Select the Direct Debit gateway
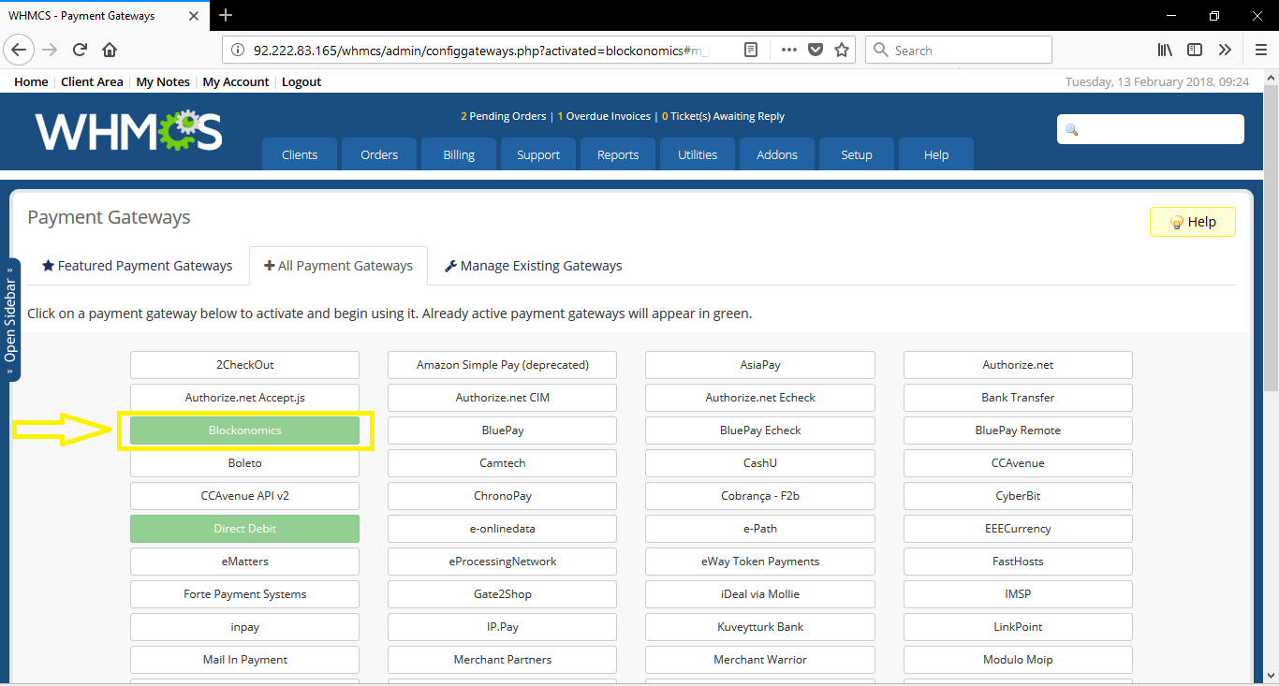Image resolution: width=1279 pixels, height=686 pixels. (x=244, y=529)
